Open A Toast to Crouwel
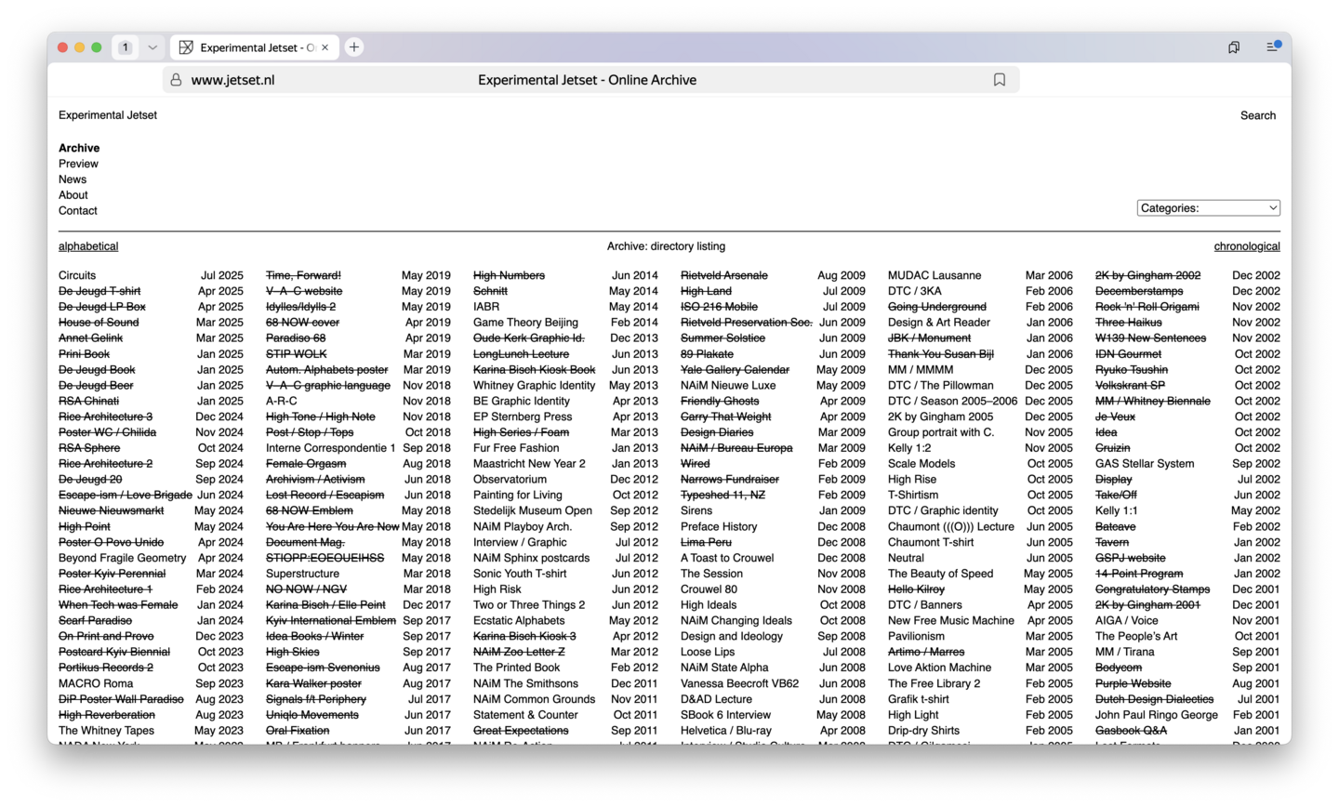The height and width of the screenshot is (807, 1339). coord(727,558)
